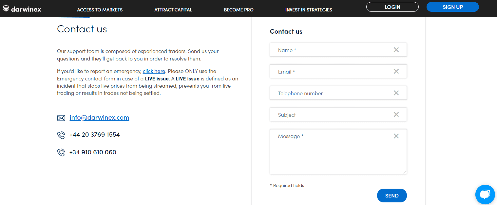Focus the Name input field
This screenshot has height=205, width=497.
pyautogui.click(x=338, y=50)
